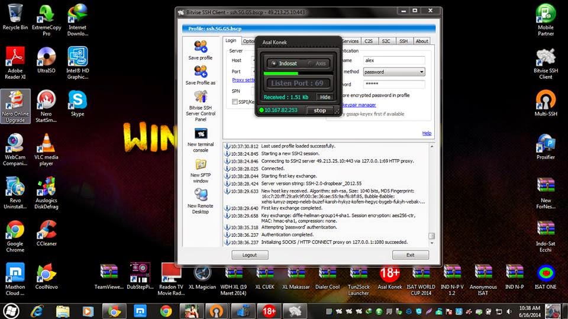Open XL Magician desktop icon
The width and height of the screenshot is (568, 319).
pyautogui.click(x=202, y=278)
